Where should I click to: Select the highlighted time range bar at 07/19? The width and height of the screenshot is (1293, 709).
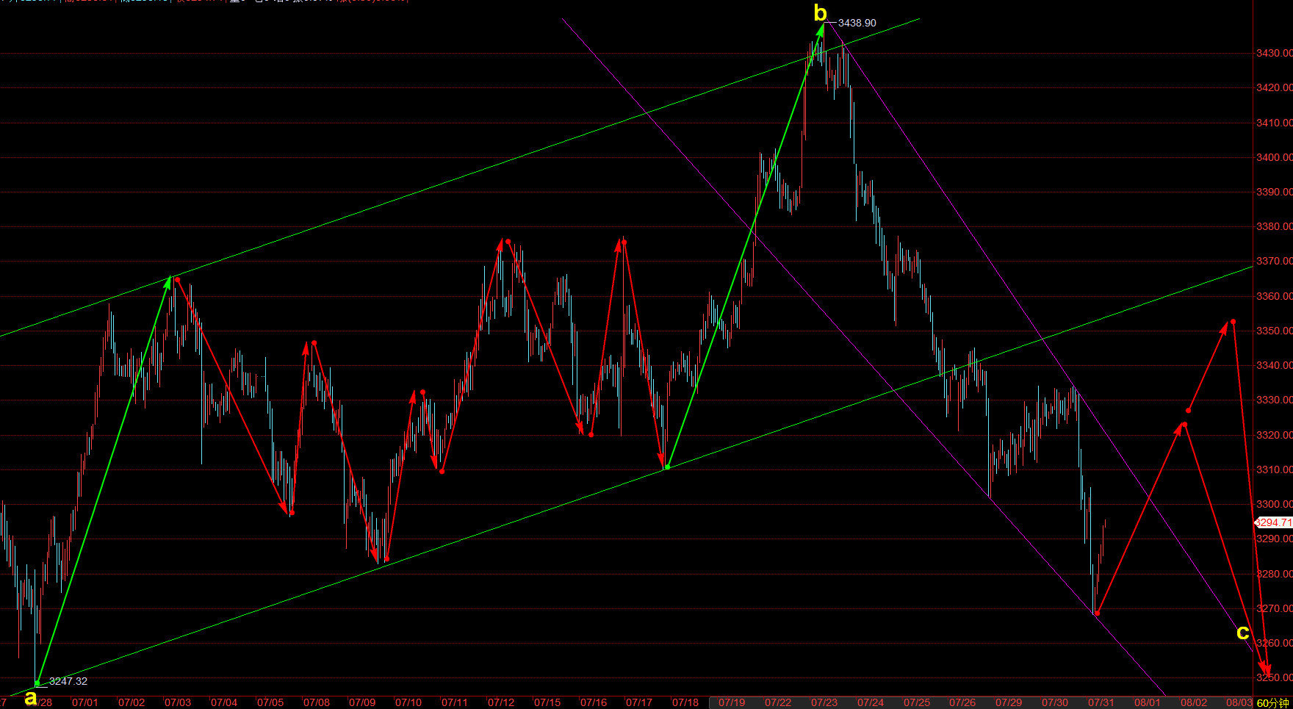click(x=732, y=703)
